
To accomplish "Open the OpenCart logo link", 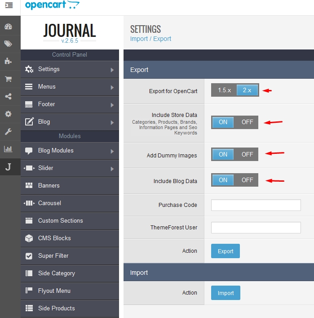I will 52,5.
